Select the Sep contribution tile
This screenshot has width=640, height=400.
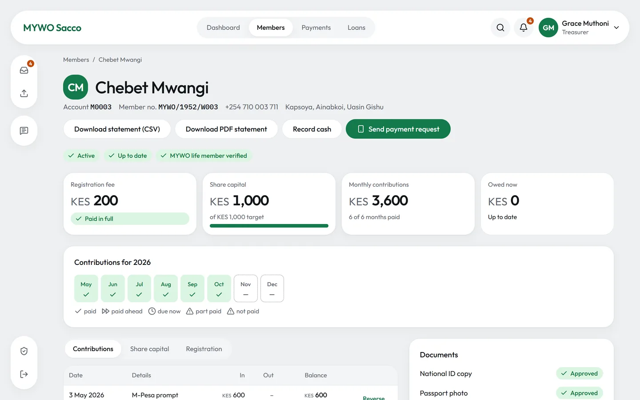pos(192,288)
